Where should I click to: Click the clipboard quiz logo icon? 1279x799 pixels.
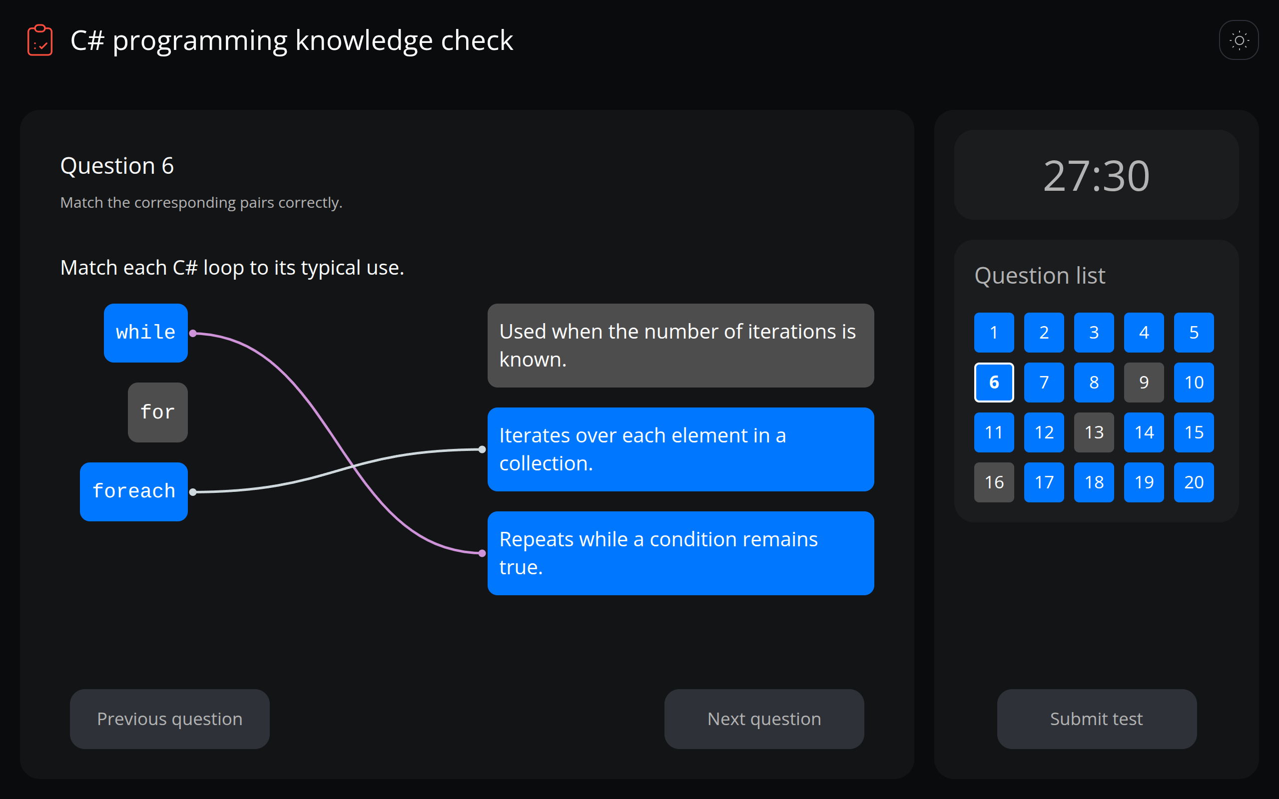[39, 40]
